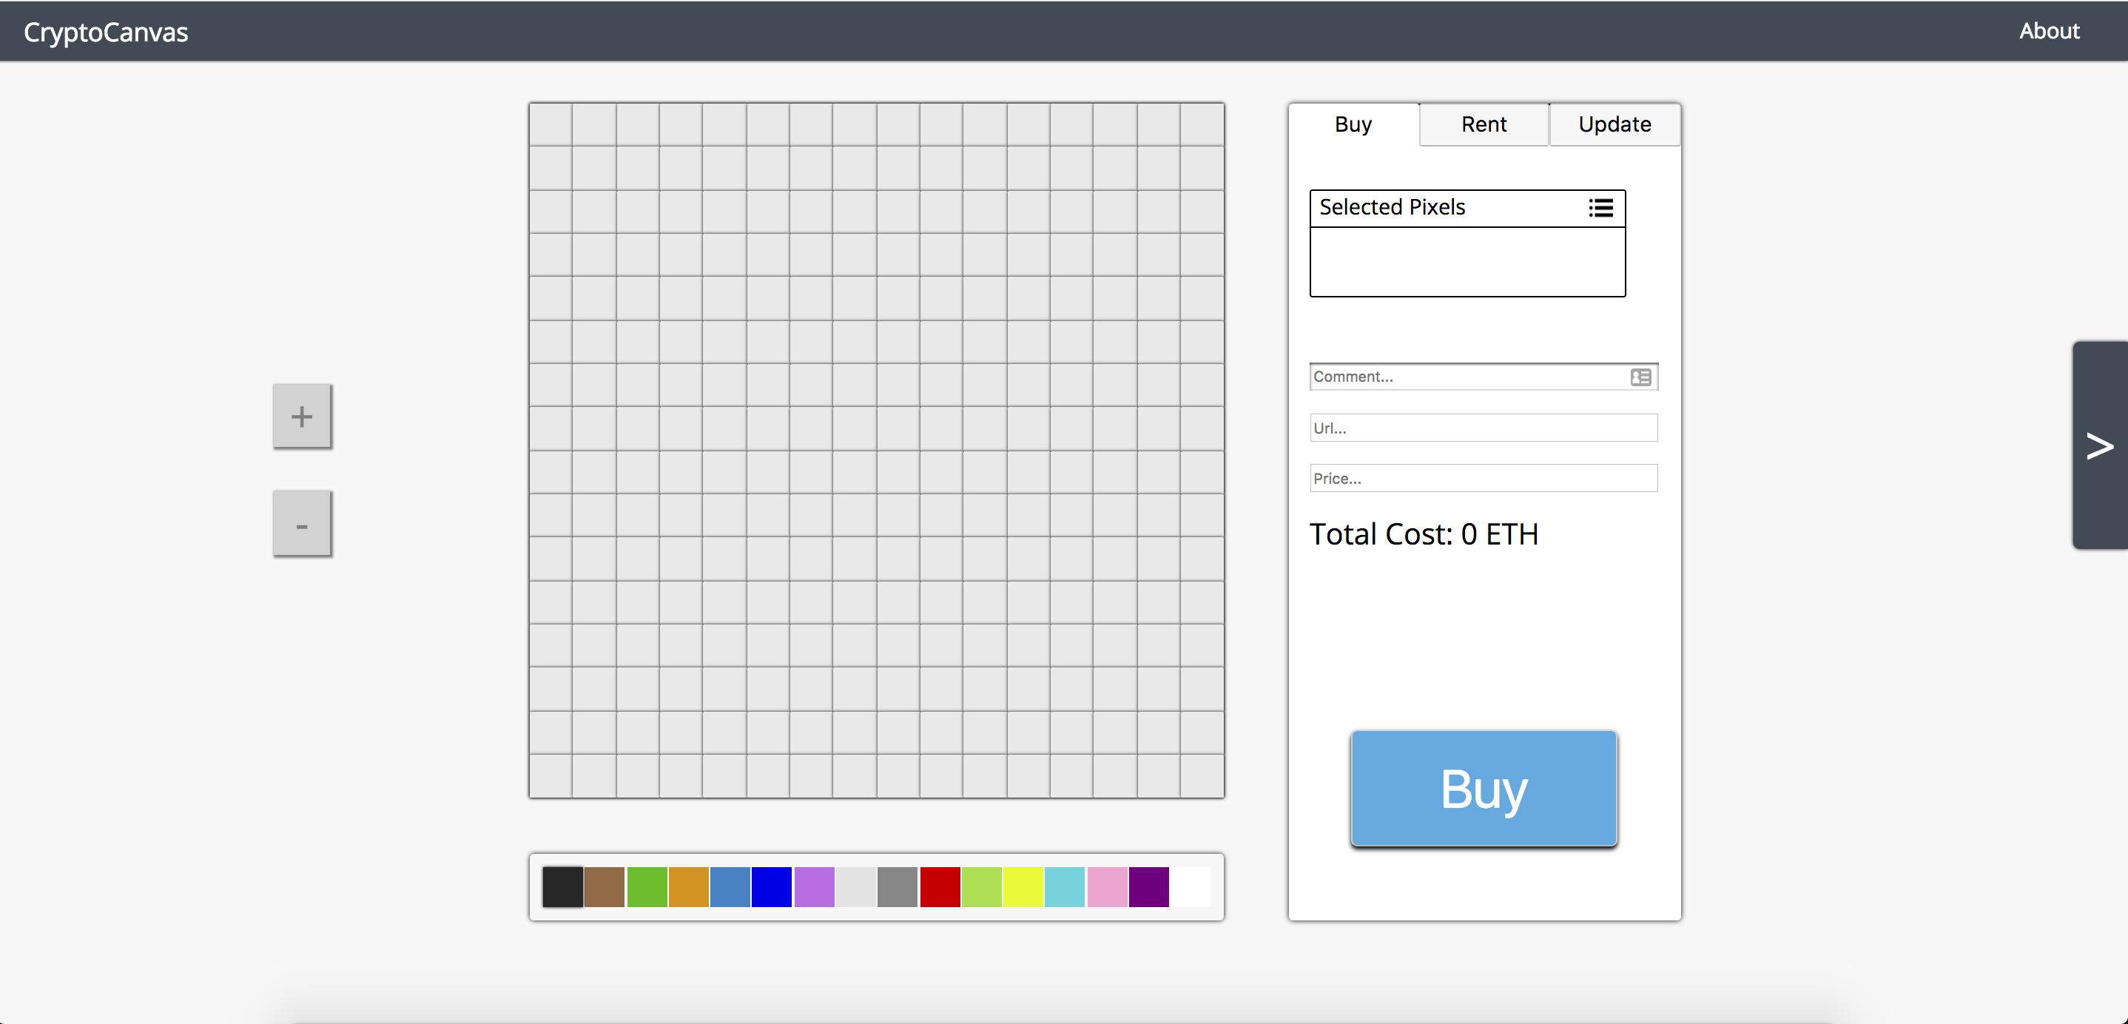Click the minus zoom-out button

click(x=302, y=525)
